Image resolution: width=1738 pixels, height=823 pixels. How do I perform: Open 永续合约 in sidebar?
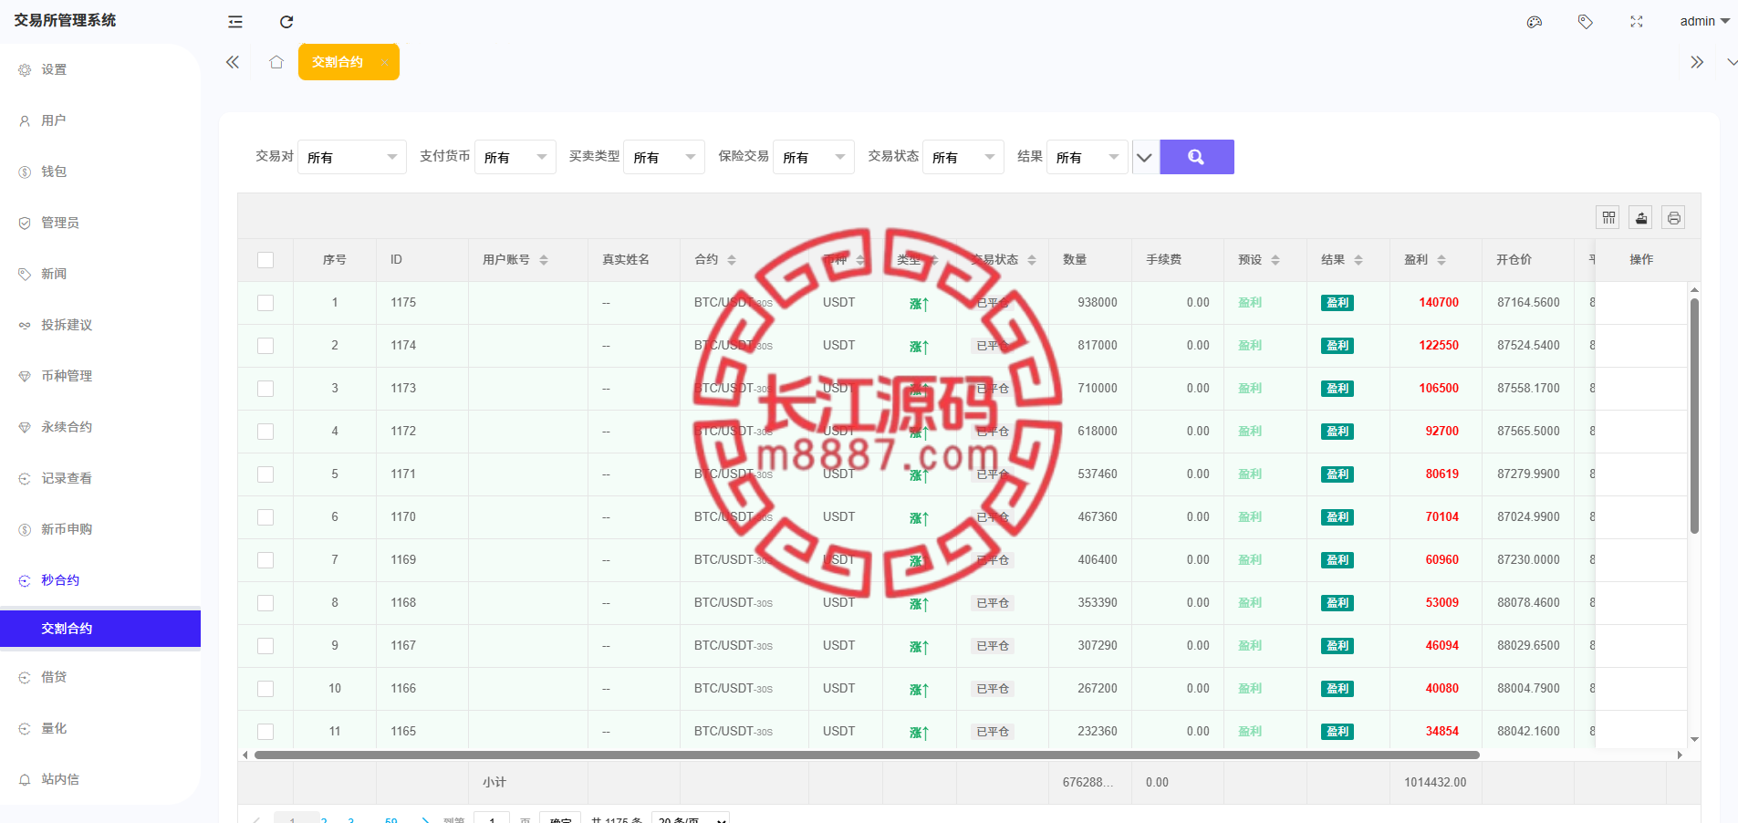pyautogui.click(x=100, y=427)
